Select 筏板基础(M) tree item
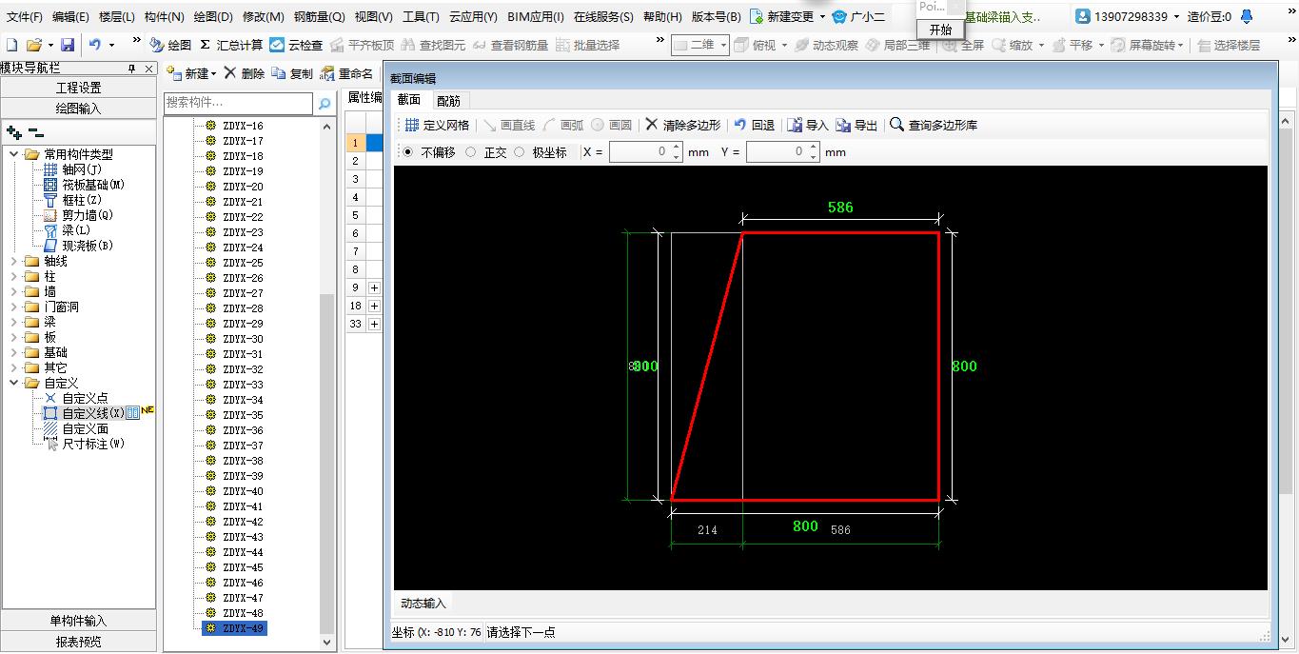This screenshot has height=654, width=1299. [x=93, y=185]
